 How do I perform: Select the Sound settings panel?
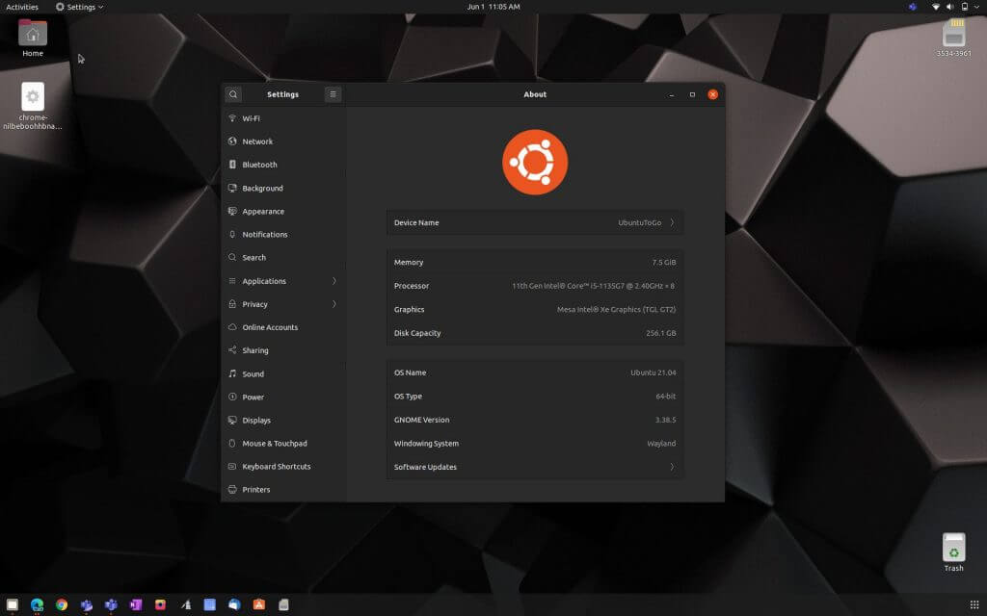255,373
